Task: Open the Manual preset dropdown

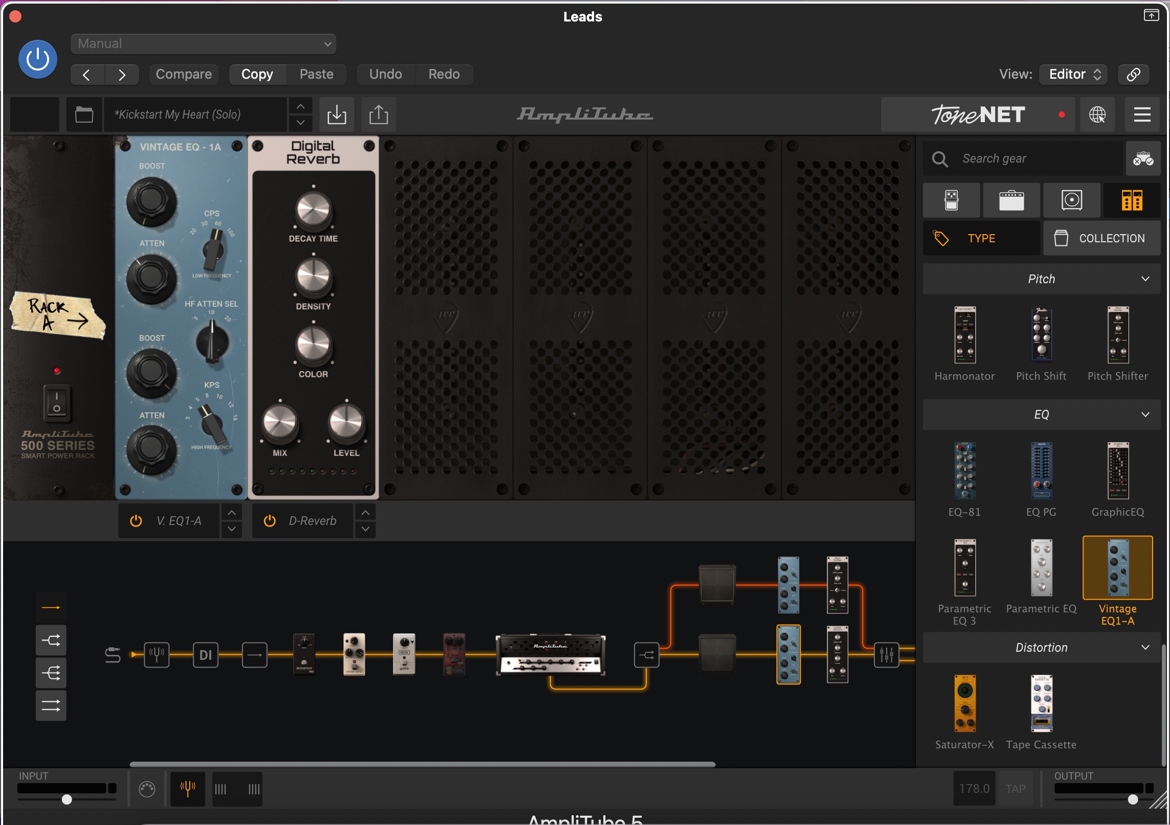Action: (x=204, y=44)
